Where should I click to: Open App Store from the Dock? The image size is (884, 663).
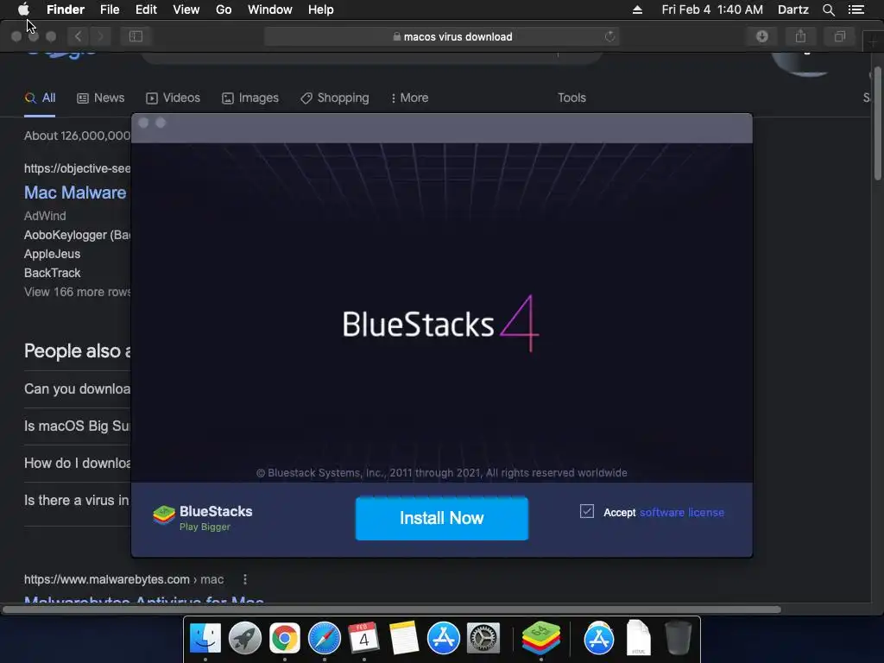click(x=444, y=638)
